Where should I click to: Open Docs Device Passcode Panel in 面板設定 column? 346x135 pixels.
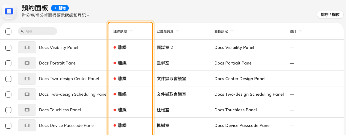[x=242, y=125]
